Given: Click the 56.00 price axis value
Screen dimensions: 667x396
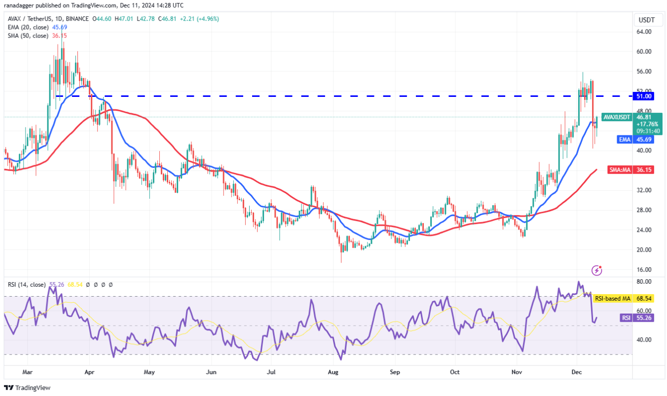Looking at the screenshot, I should point(644,71).
